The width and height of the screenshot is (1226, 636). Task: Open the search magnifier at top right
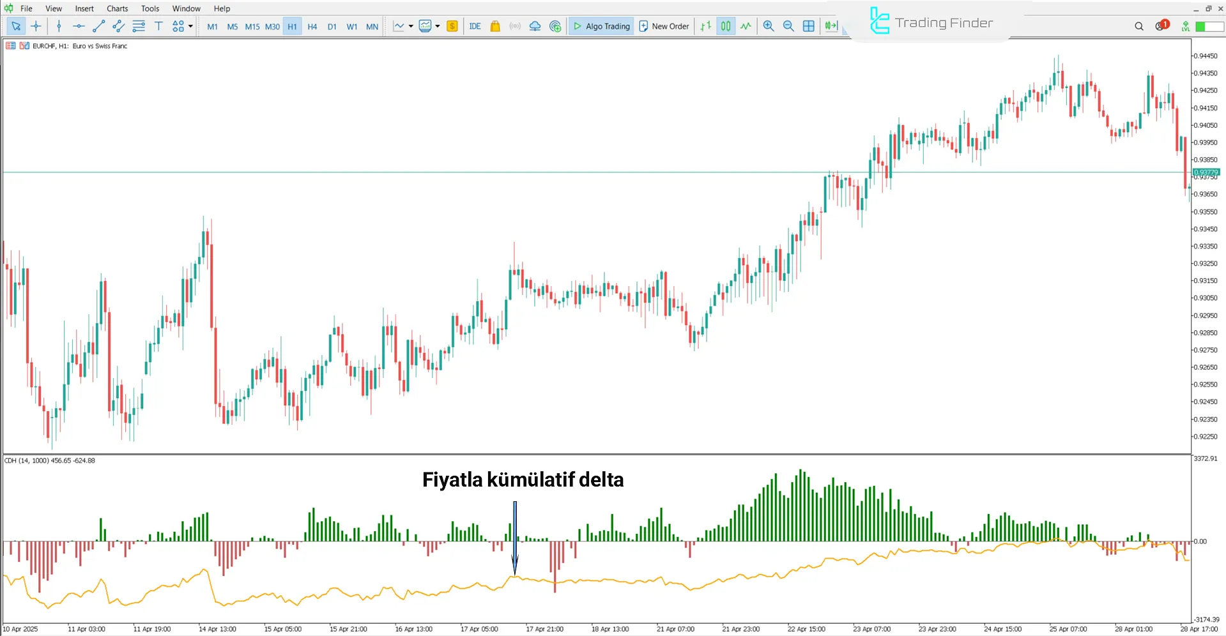(x=1139, y=26)
